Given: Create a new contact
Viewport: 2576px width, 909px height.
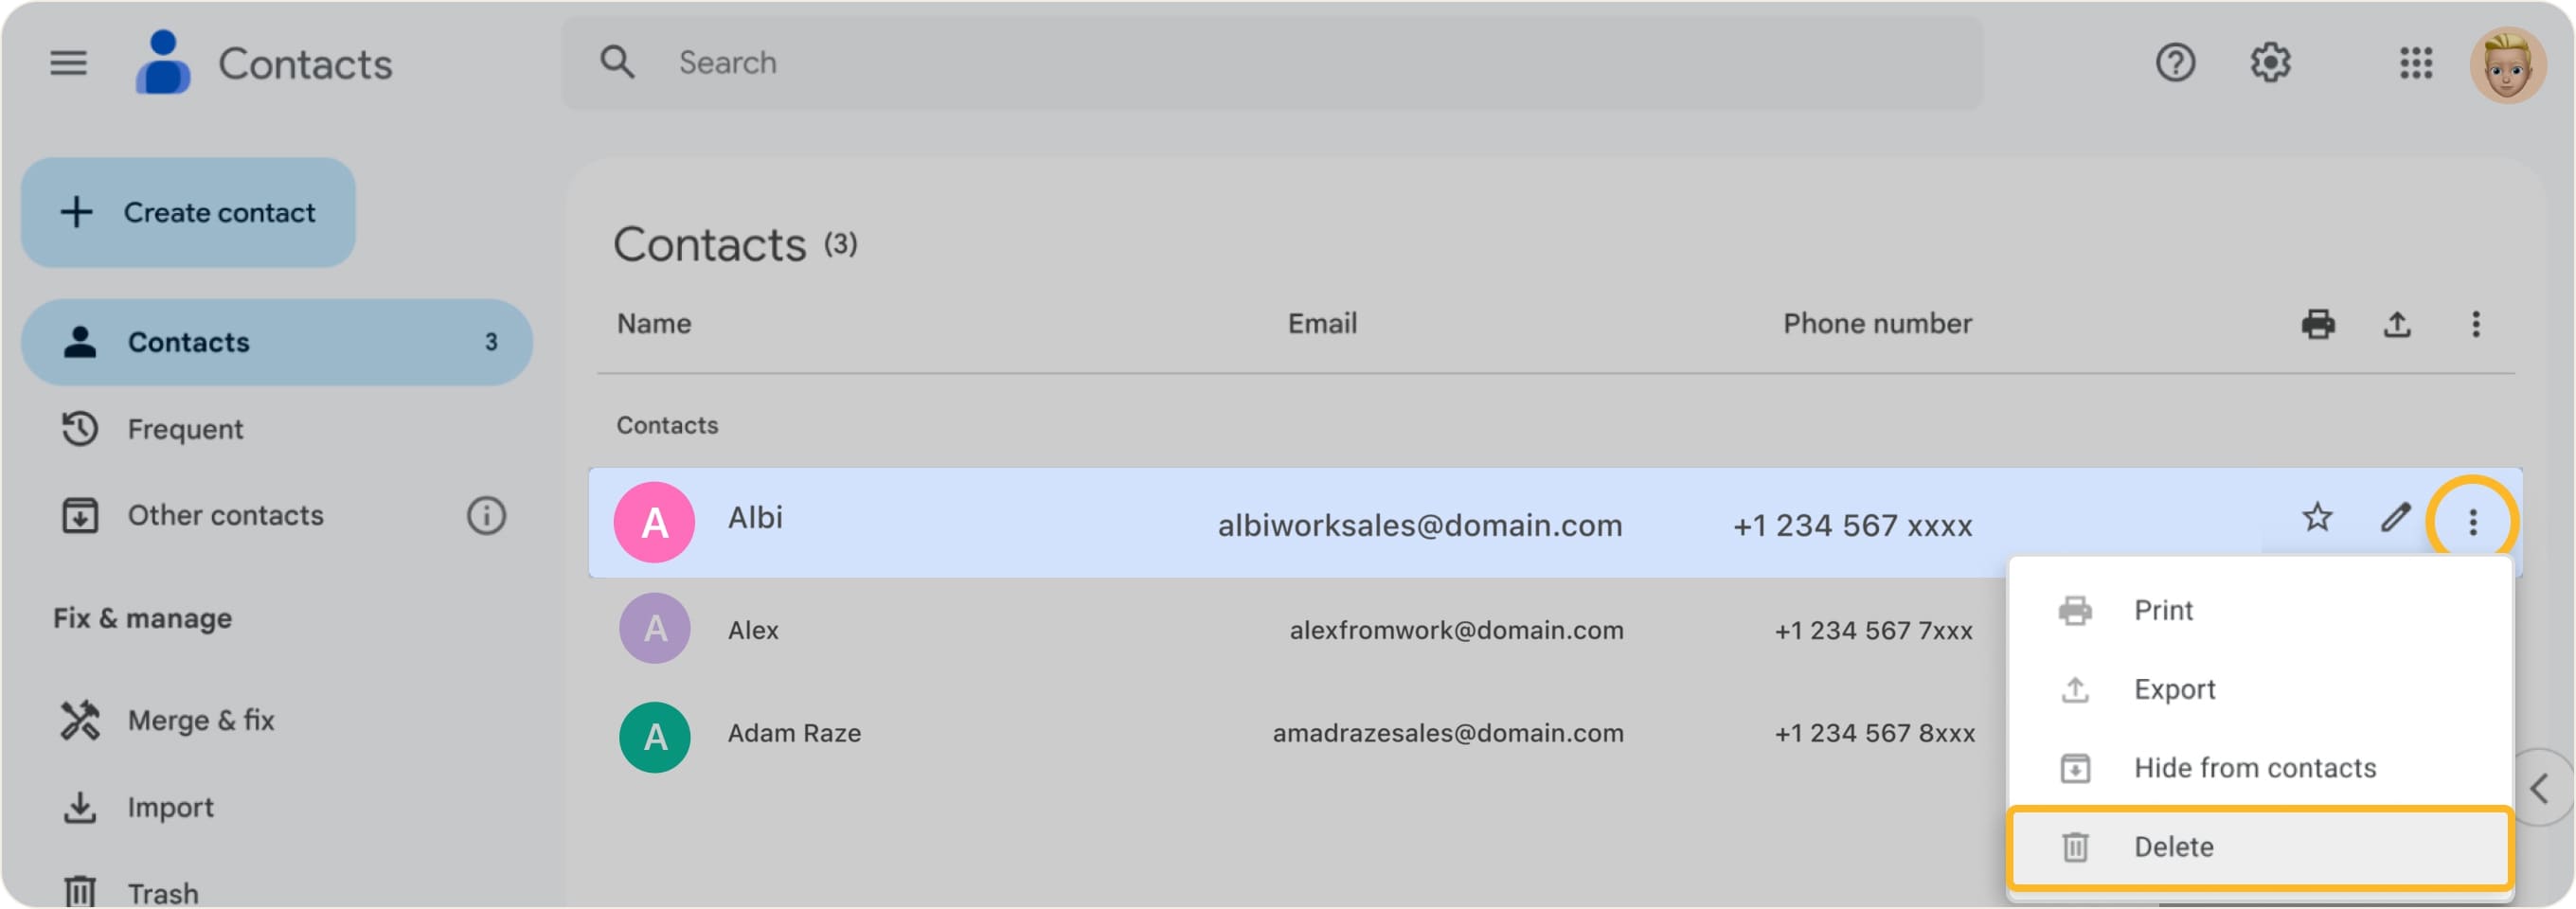Looking at the screenshot, I should [188, 212].
